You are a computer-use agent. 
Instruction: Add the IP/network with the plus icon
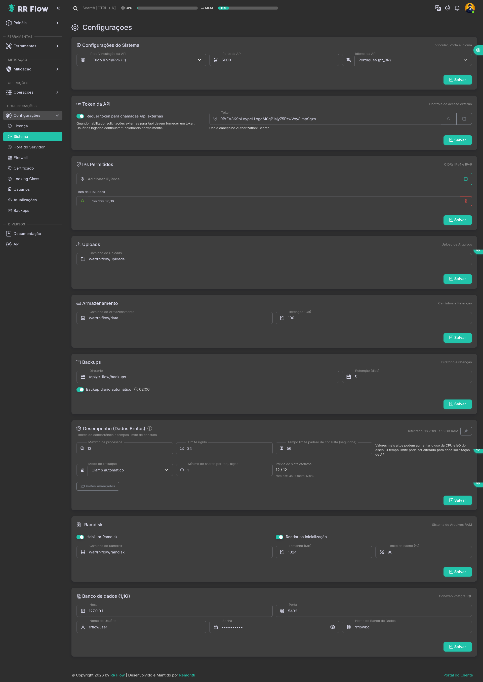coord(466,179)
